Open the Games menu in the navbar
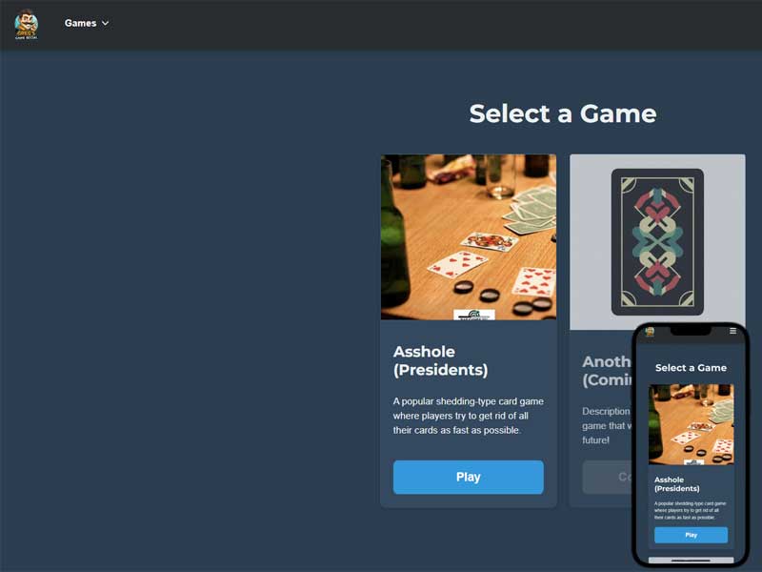The height and width of the screenshot is (572, 762). [x=87, y=23]
